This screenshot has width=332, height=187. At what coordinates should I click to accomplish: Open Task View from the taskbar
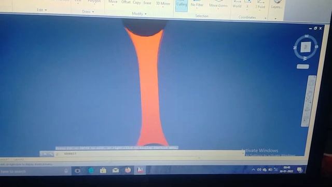[x=77, y=171]
